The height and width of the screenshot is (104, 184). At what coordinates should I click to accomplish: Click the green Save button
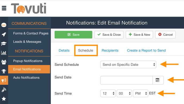[x=73, y=35]
